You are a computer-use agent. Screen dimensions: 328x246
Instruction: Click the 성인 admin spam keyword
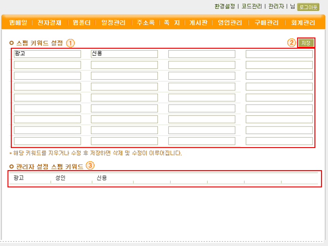(x=60, y=178)
